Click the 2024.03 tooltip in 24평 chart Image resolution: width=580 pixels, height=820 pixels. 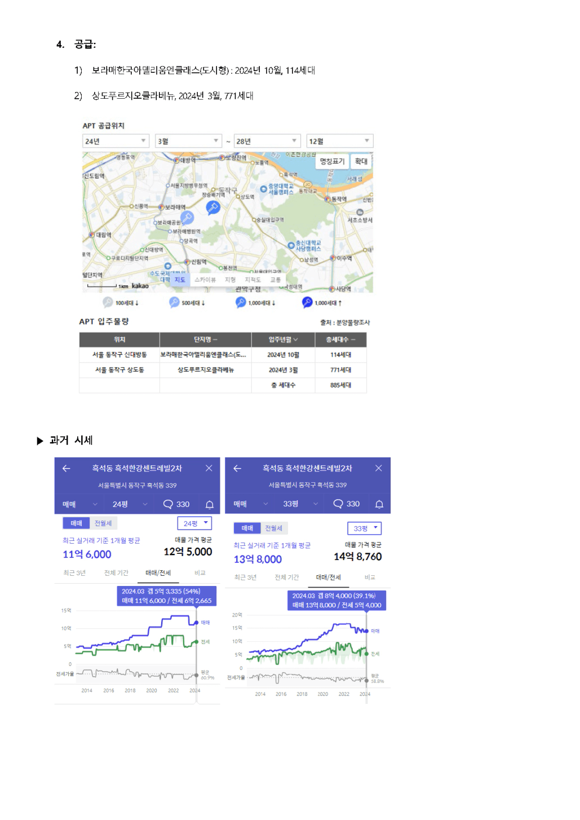click(x=167, y=596)
